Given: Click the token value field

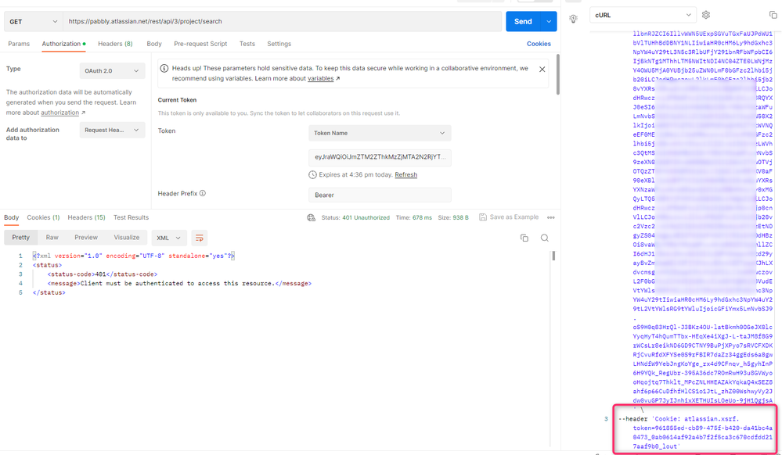Looking at the screenshot, I should pos(380,157).
